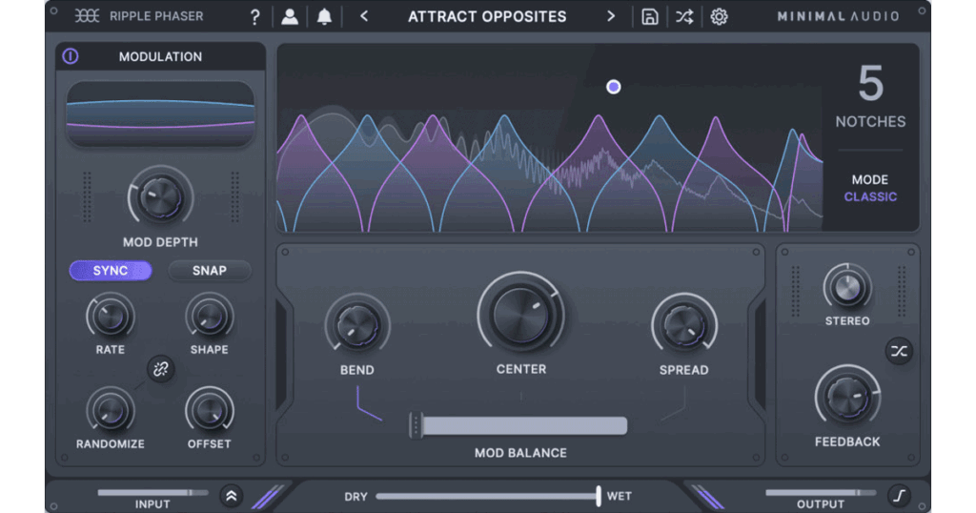Click the Ripple Phaser logo icon
This screenshot has height=513, width=976.
point(87,16)
